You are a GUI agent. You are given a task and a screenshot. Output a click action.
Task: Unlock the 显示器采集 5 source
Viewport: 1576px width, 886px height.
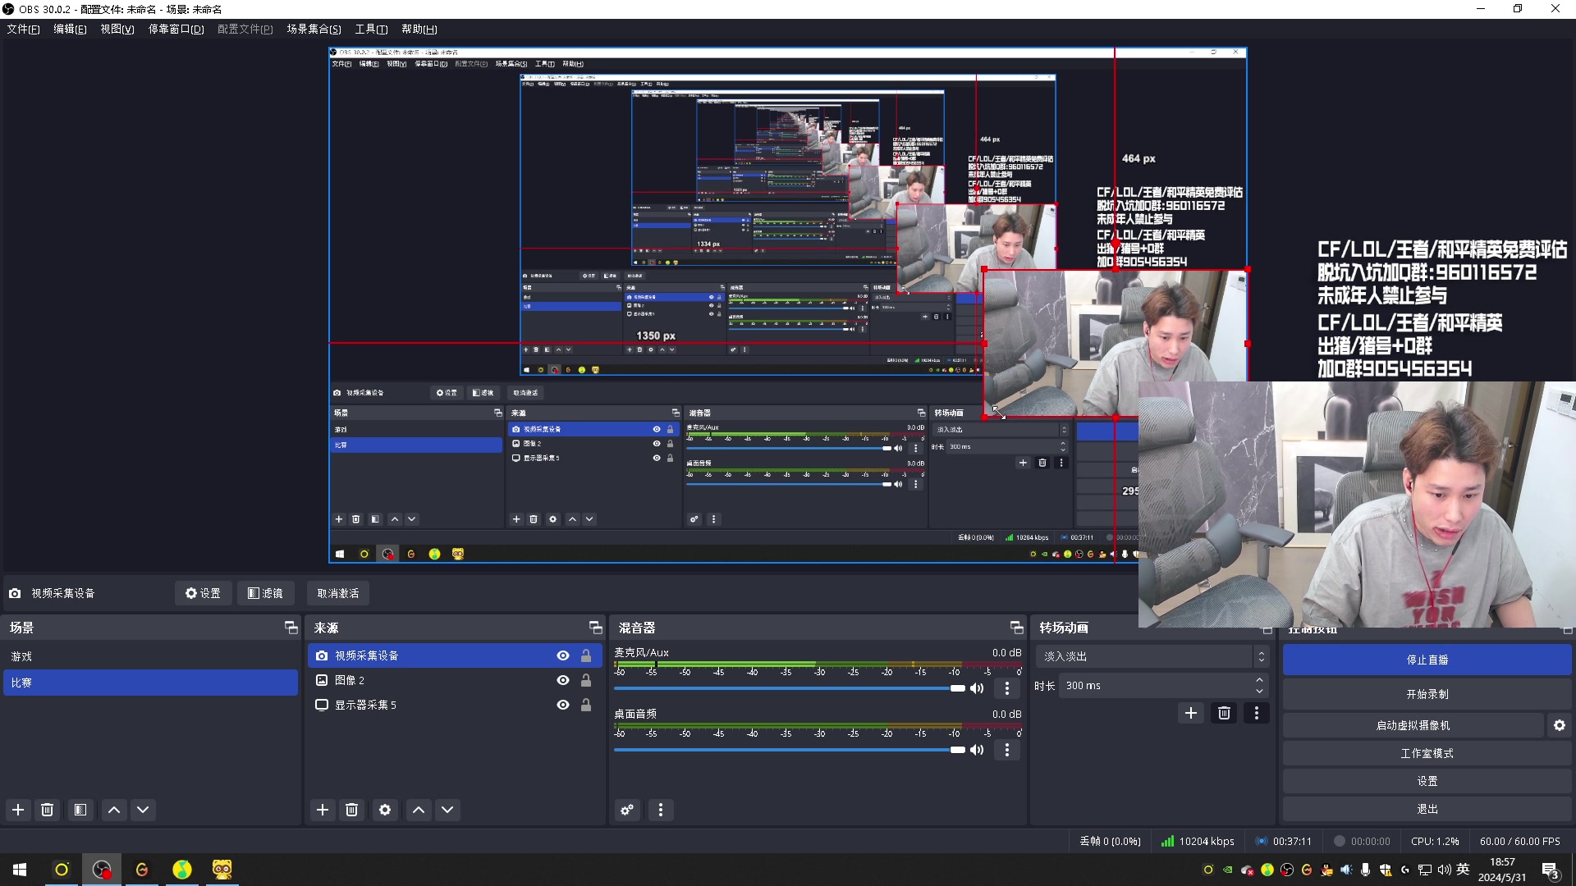point(586,705)
